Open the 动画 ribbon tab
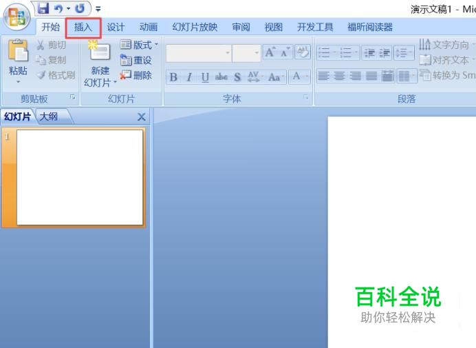Screen dimensions: 476x348 tap(149, 28)
